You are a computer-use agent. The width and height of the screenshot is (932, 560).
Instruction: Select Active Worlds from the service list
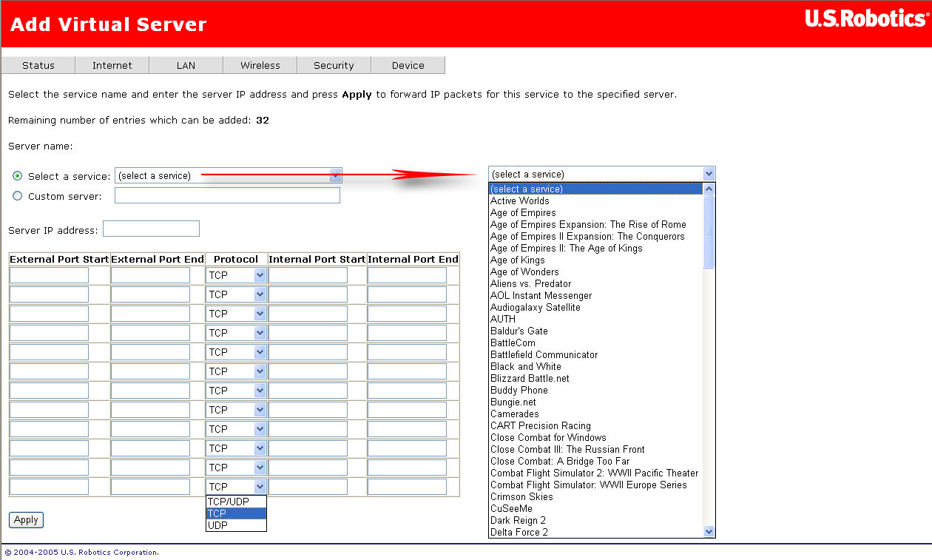click(596, 200)
